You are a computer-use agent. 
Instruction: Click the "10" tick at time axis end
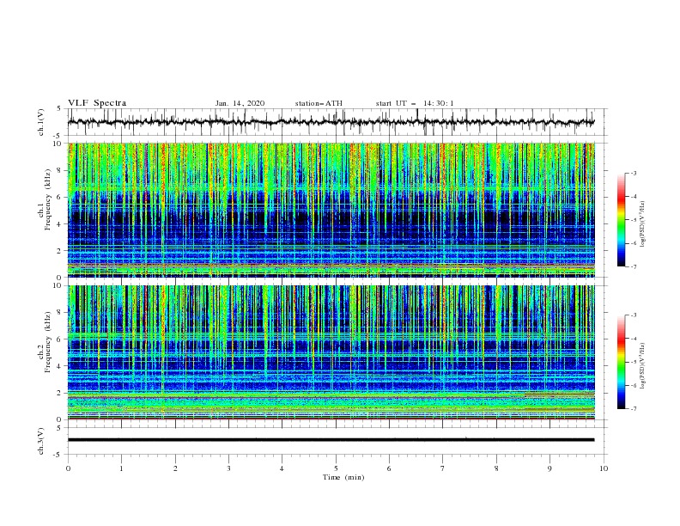tap(604, 468)
